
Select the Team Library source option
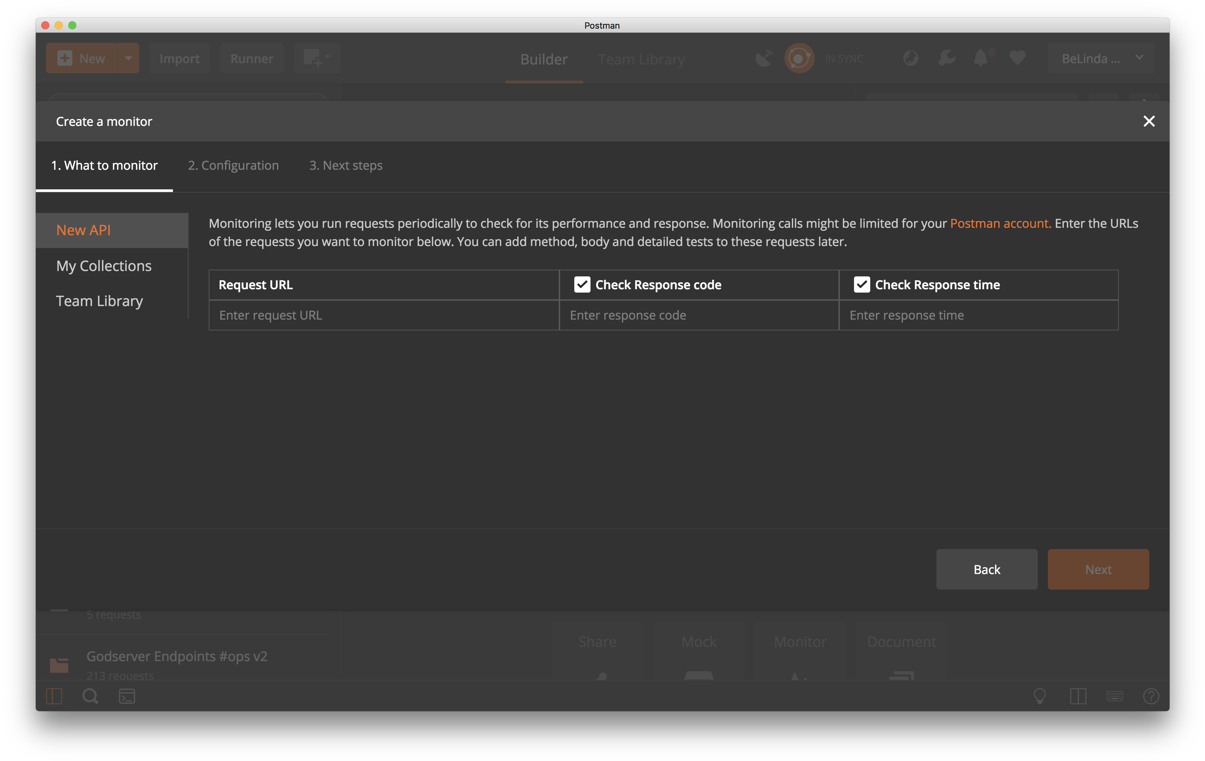pyautogui.click(x=99, y=300)
